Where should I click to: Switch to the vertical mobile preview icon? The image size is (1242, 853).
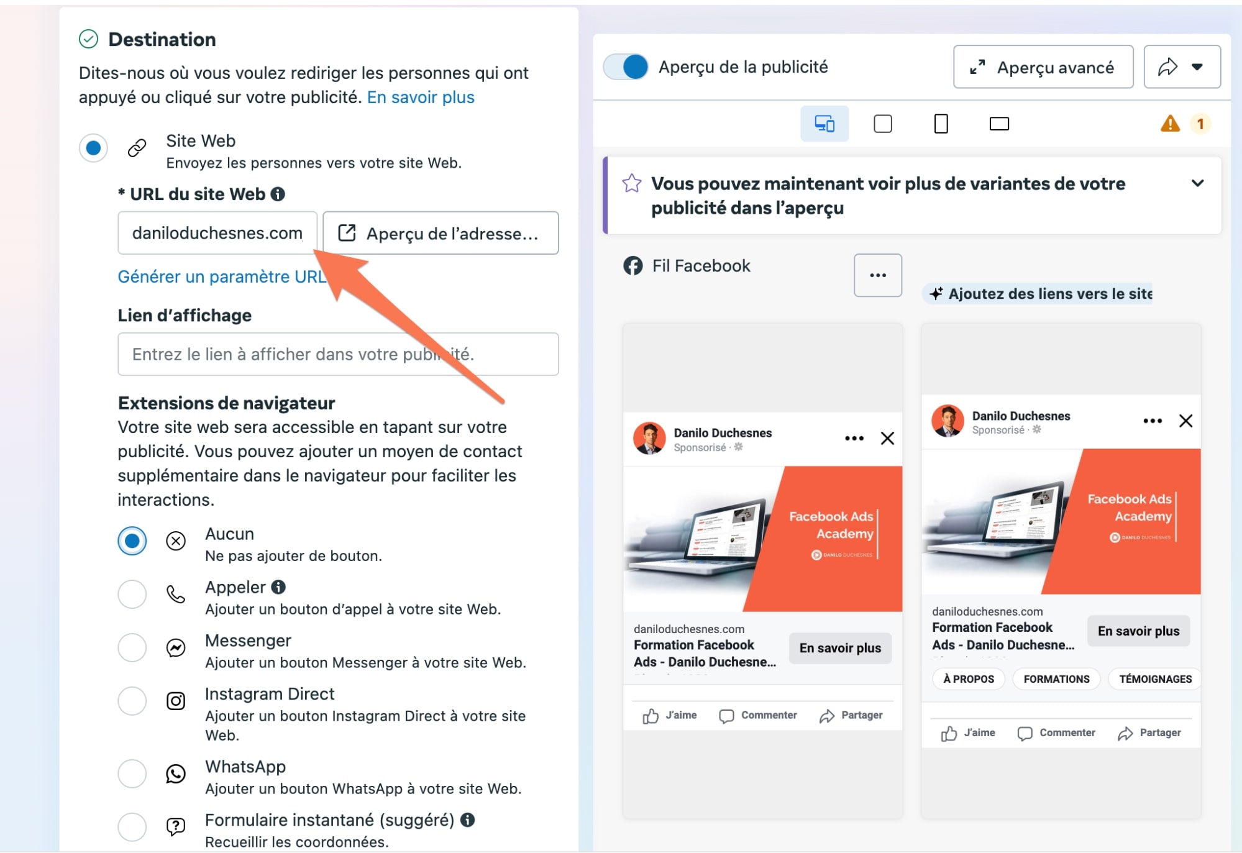[x=941, y=124]
